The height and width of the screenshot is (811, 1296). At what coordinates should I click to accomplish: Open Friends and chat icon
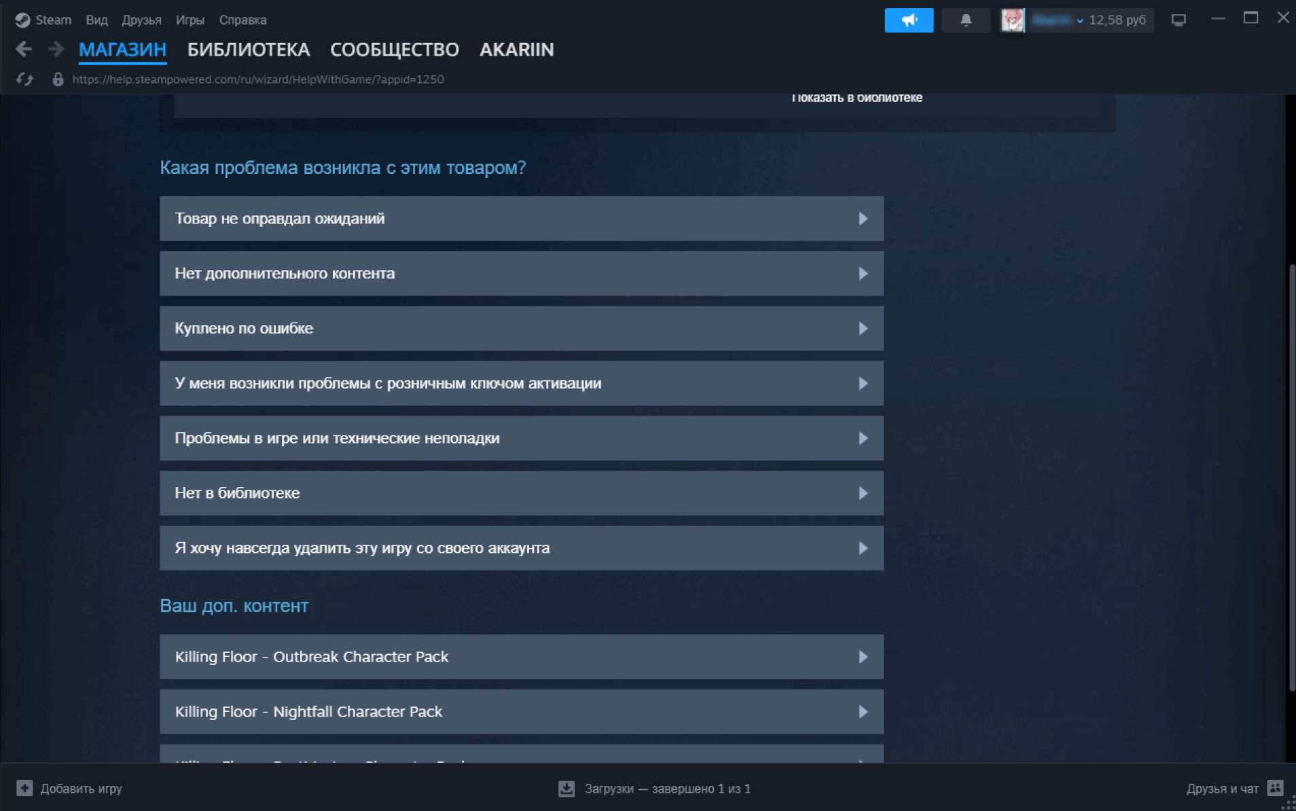tap(1275, 788)
